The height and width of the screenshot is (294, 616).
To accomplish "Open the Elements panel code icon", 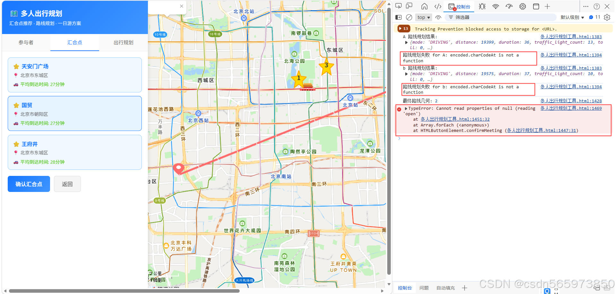I will (x=438, y=6).
